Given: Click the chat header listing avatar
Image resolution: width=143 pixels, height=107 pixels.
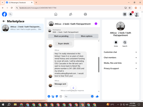Looking at the screenshot, I should 51,24.
